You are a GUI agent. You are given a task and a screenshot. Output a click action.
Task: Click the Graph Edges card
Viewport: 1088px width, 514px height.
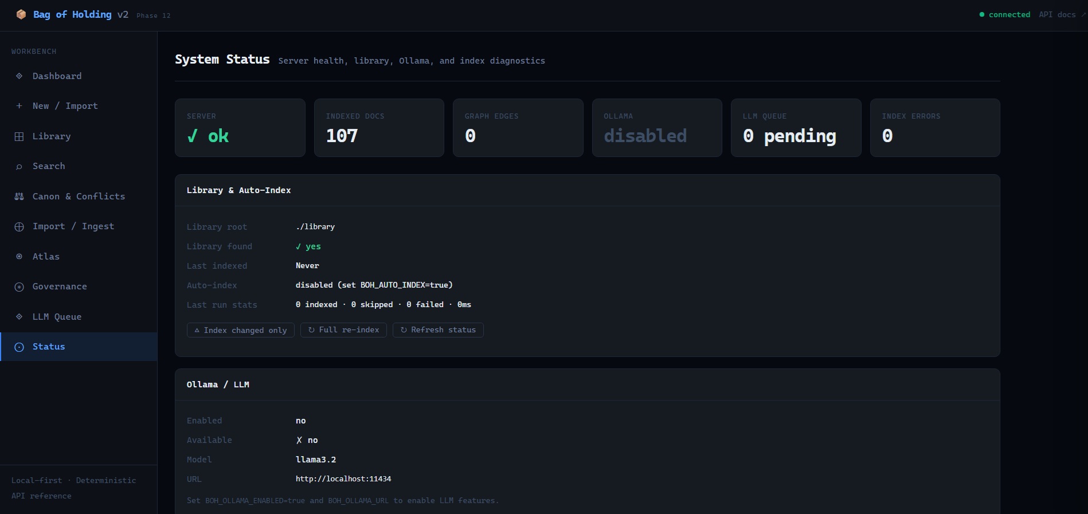click(518, 128)
